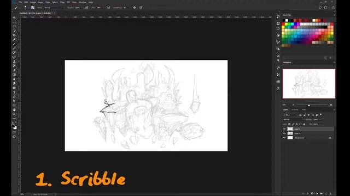Create a new group folder icon
Screen dimensions: 350x196
[x=321, y=194]
